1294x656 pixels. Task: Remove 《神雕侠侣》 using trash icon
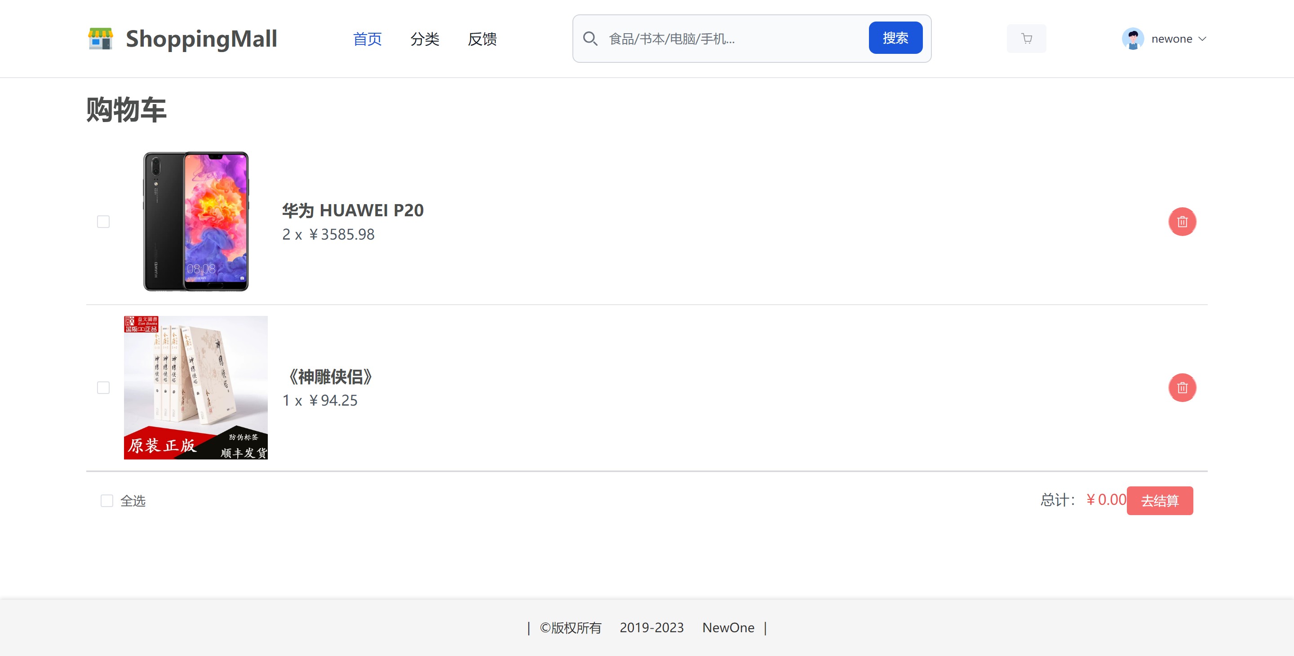click(1182, 388)
